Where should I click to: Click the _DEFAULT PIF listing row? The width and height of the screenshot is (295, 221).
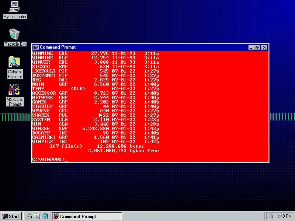click(96, 71)
